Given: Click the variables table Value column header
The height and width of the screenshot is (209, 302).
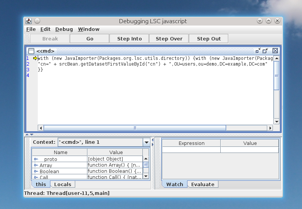Looking at the screenshot, I should point(116,152).
